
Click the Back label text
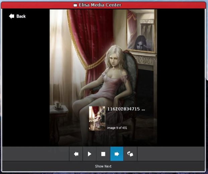click(21, 16)
